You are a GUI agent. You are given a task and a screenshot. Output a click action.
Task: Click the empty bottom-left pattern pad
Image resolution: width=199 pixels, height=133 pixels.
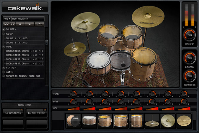(x=13, y=124)
